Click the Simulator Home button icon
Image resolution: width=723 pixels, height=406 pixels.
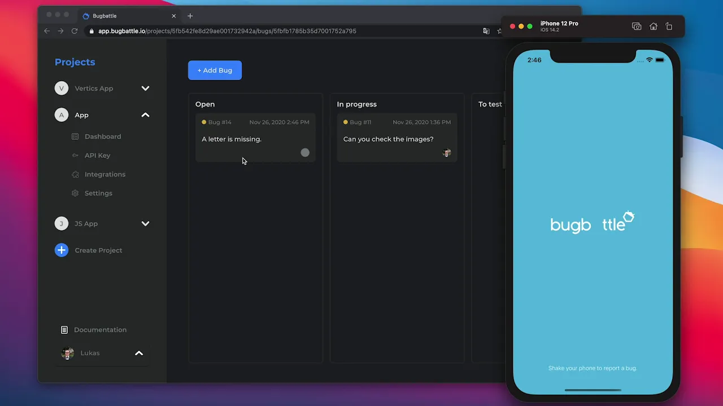click(654, 27)
